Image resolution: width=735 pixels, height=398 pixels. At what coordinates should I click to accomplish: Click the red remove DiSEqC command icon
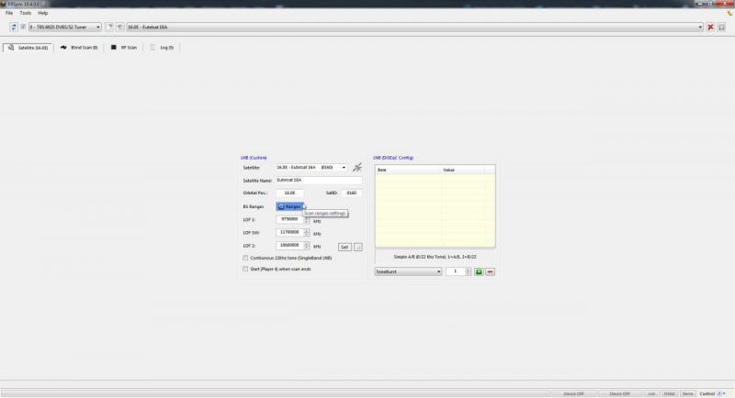490,271
